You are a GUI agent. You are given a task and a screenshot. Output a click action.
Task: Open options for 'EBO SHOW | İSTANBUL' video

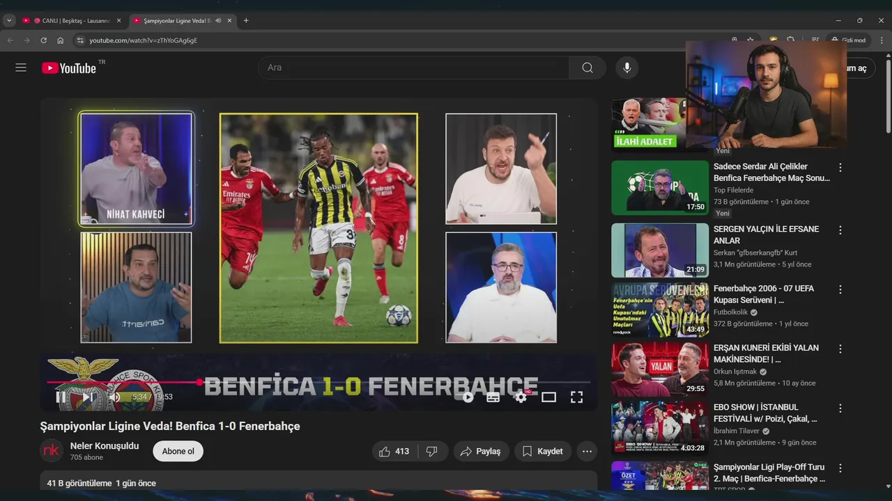840,408
